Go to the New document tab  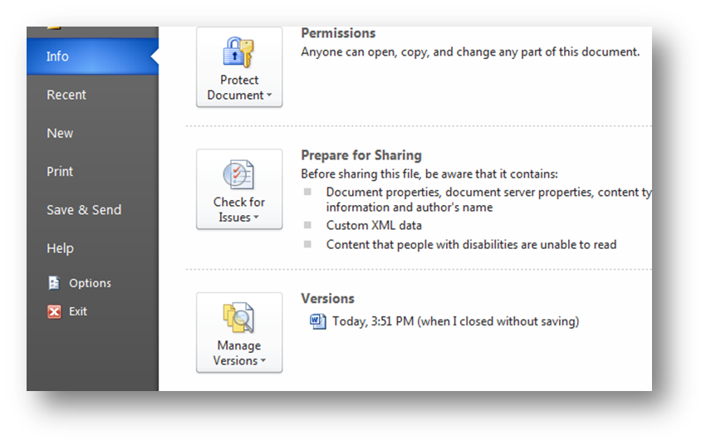pos(92,133)
